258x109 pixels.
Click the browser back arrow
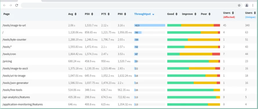tap(4, 5)
